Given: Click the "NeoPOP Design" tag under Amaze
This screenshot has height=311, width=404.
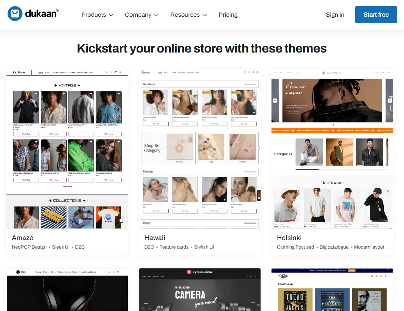Looking at the screenshot, I should click(29, 247).
